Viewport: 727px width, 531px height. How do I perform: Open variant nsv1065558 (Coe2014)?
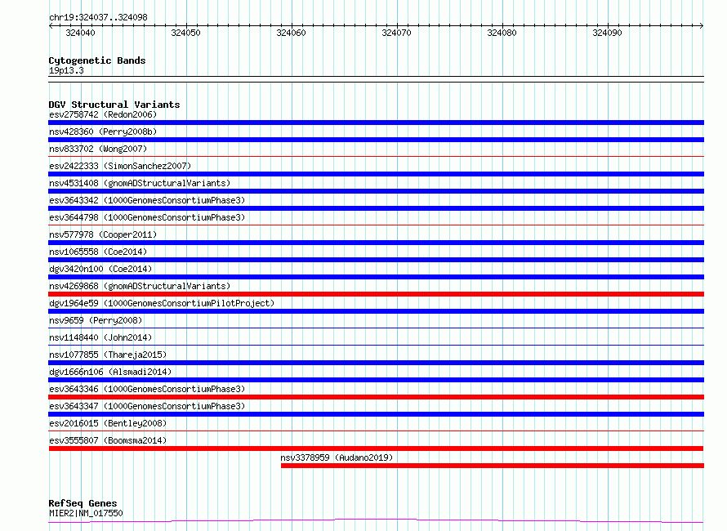point(98,252)
